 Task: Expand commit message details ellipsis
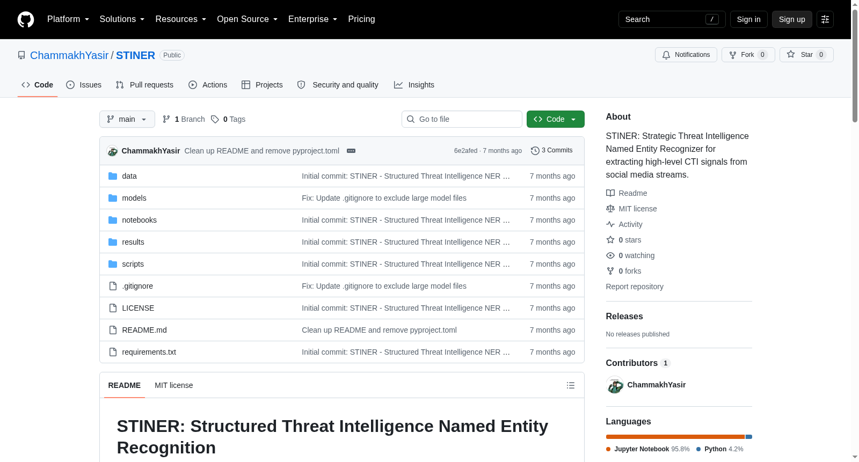(351, 151)
